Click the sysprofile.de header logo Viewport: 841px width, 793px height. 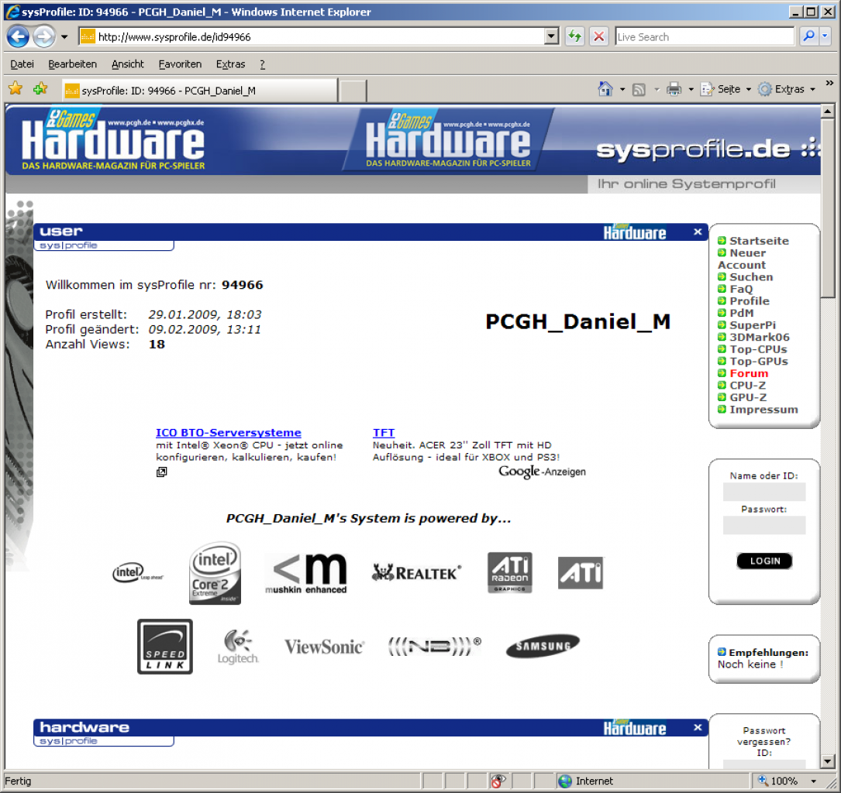pyautogui.click(x=708, y=149)
